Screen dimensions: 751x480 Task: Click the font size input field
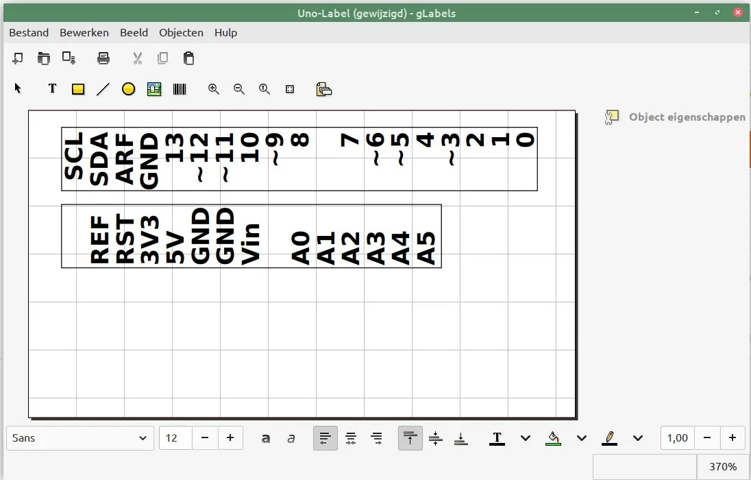click(175, 438)
